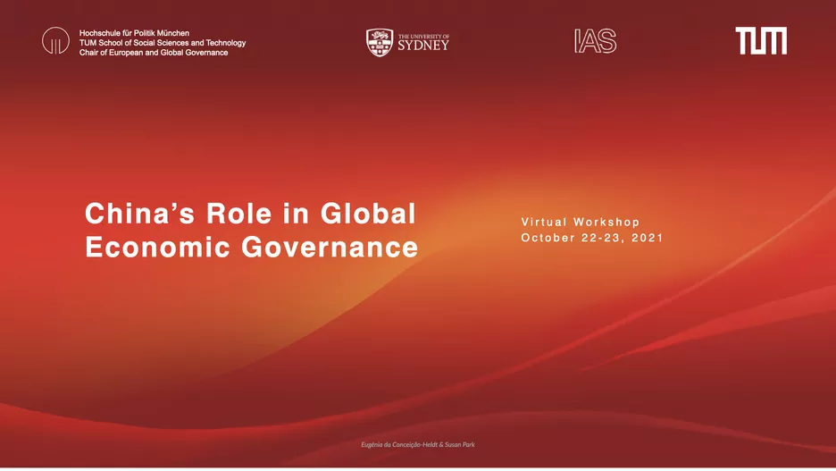Select "TUM School of Social Sciences and Technology"
836x471 pixels.
click(163, 43)
